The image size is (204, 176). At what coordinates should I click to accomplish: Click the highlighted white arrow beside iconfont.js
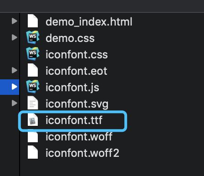[x=15, y=87]
